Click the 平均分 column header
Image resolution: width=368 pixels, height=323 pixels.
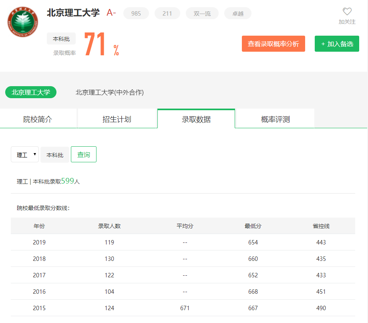185,226
